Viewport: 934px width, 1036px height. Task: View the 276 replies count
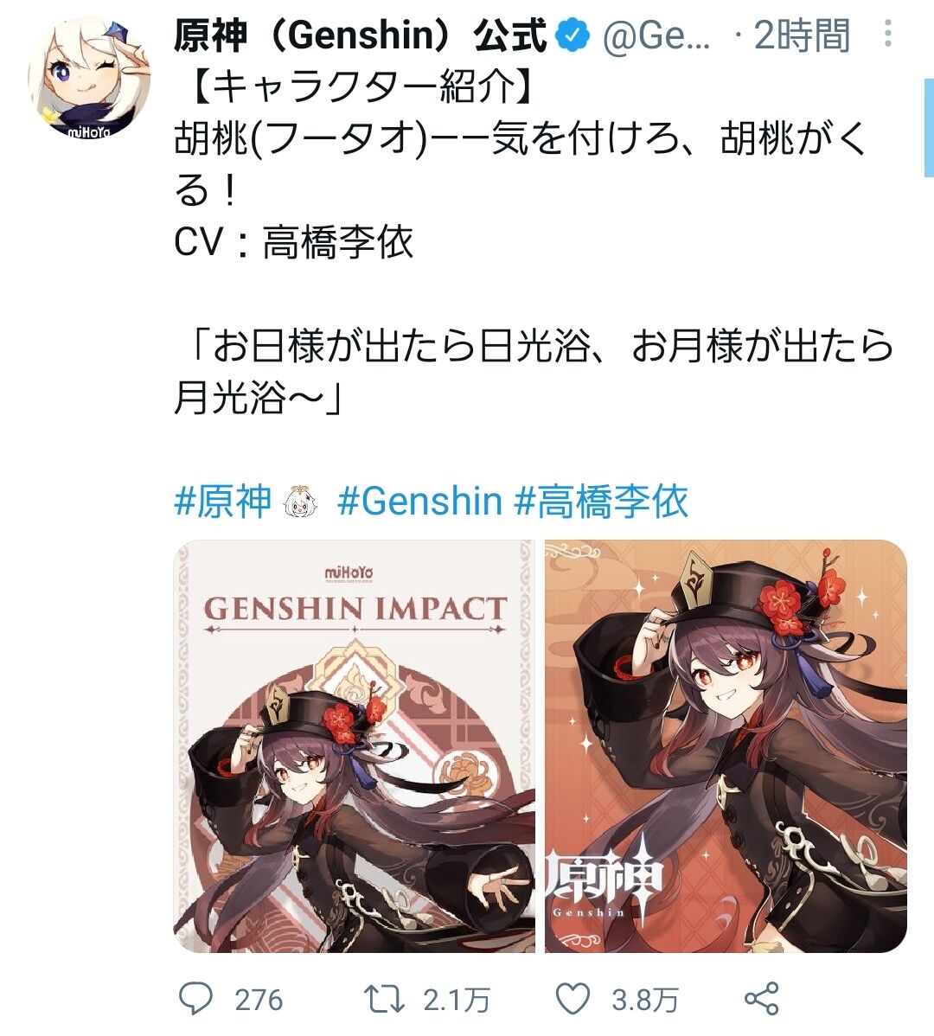[259, 1001]
